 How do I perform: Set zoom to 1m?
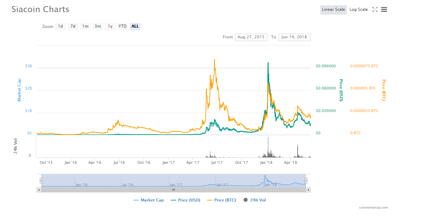(x=85, y=26)
